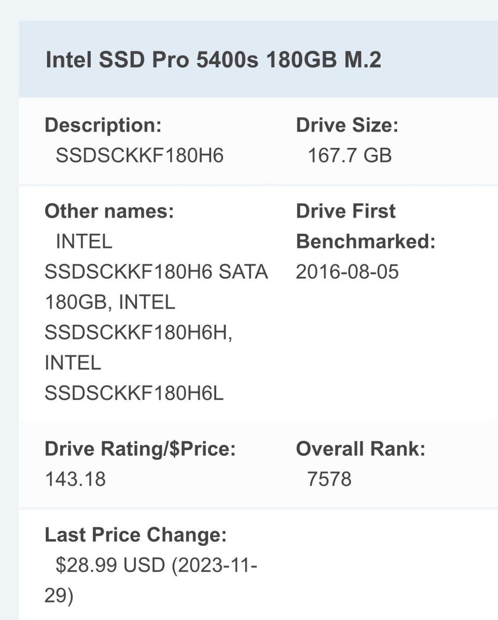Select the 2016-08-05 benchmark date

coord(347,272)
